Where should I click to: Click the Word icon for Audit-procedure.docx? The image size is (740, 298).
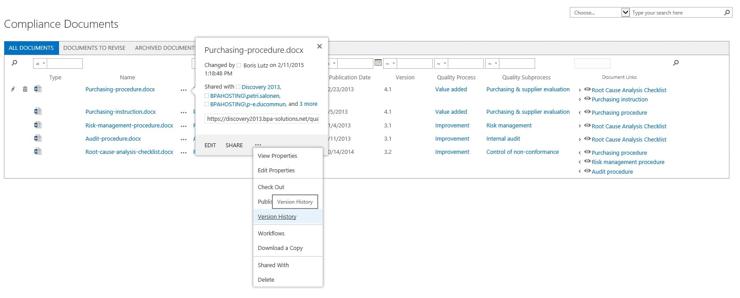pyautogui.click(x=38, y=138)
